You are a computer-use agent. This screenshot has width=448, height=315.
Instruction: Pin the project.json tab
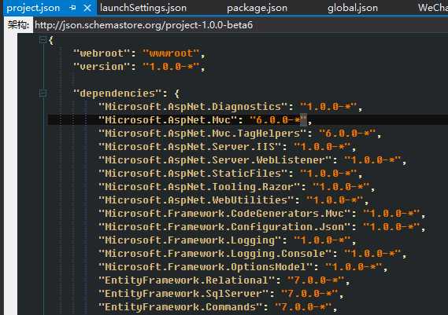(73, 8)
